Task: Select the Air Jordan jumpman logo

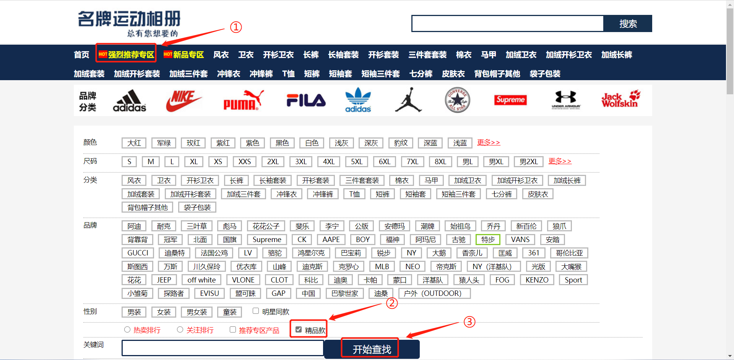Action: tap(408, 100)
